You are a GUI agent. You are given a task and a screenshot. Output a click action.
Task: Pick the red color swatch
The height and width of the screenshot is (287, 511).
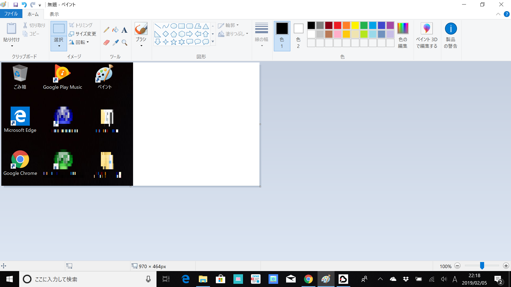tap(337, 25)
